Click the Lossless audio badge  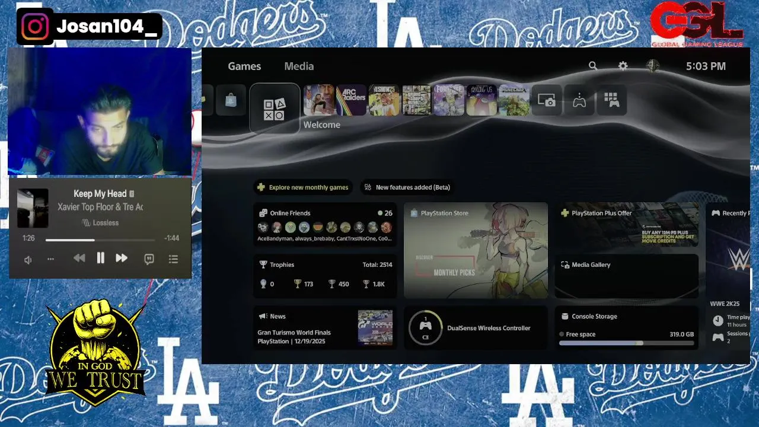[x=100, y=223]
